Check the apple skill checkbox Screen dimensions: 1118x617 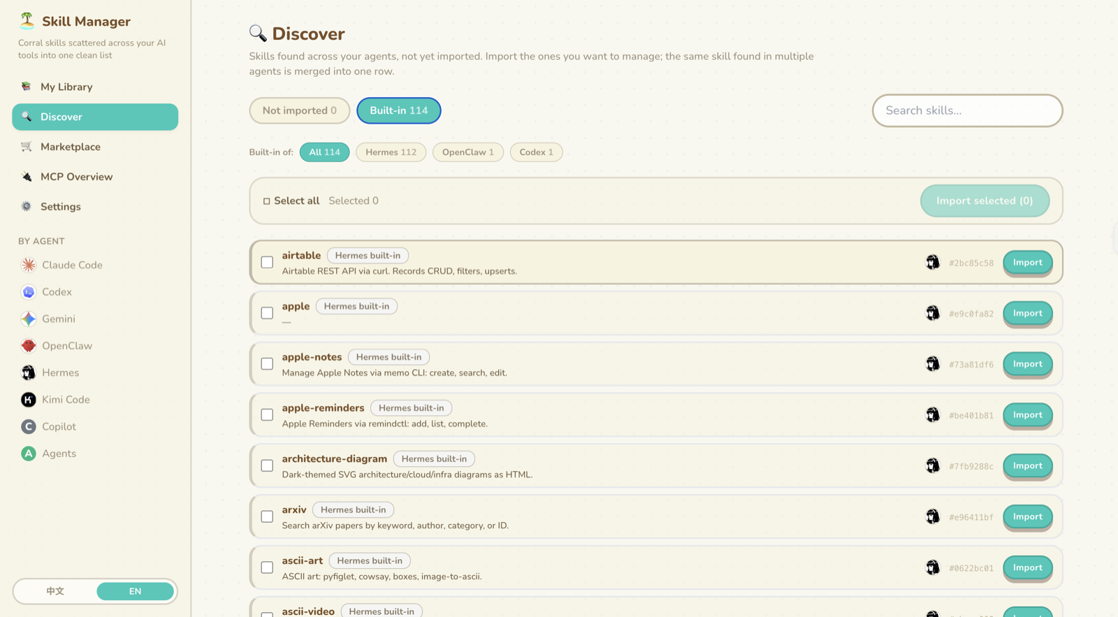(267, 313)
